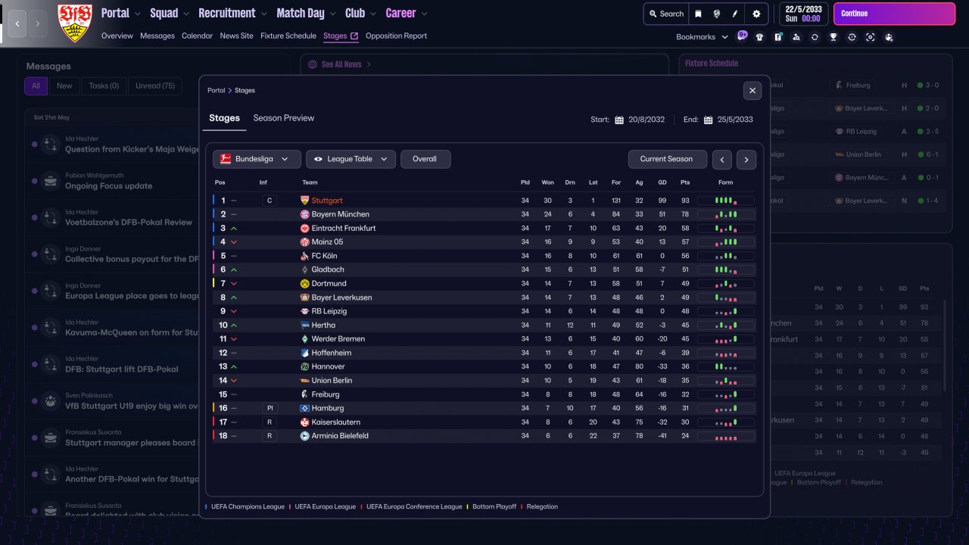Expand the Match Day main menu
This screenshot has width=969, height=545.
pyautogui.click(x=306, y=13)
